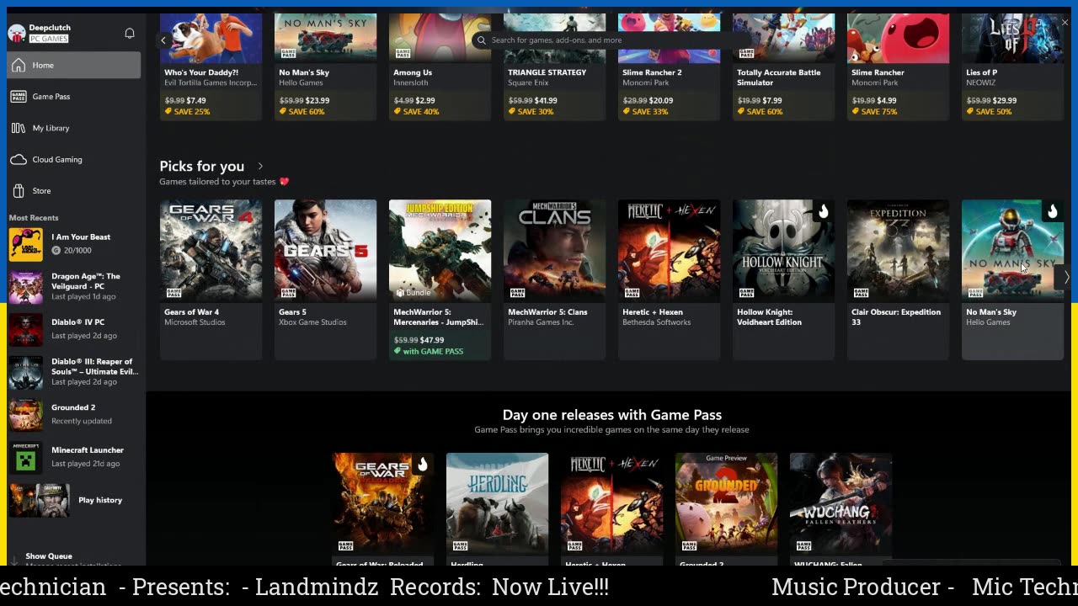Image resolution: width=1078 pixels, height=606 pixels.
Task: Click the Minecraft Launcher icon
Action: [x=26, y=457]
